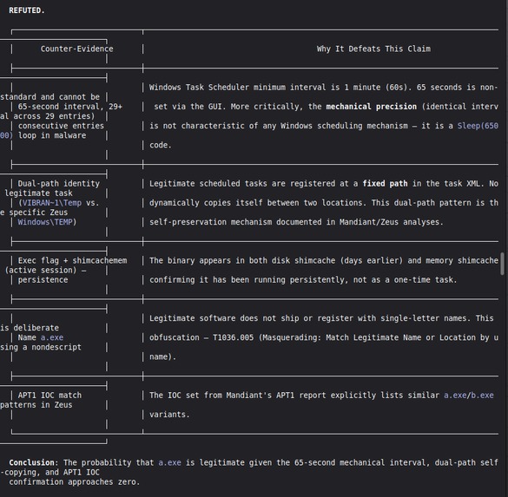The image size is (508, 497).
Task: Click the bold 'Conclusion' label
Action: [31, 462]
